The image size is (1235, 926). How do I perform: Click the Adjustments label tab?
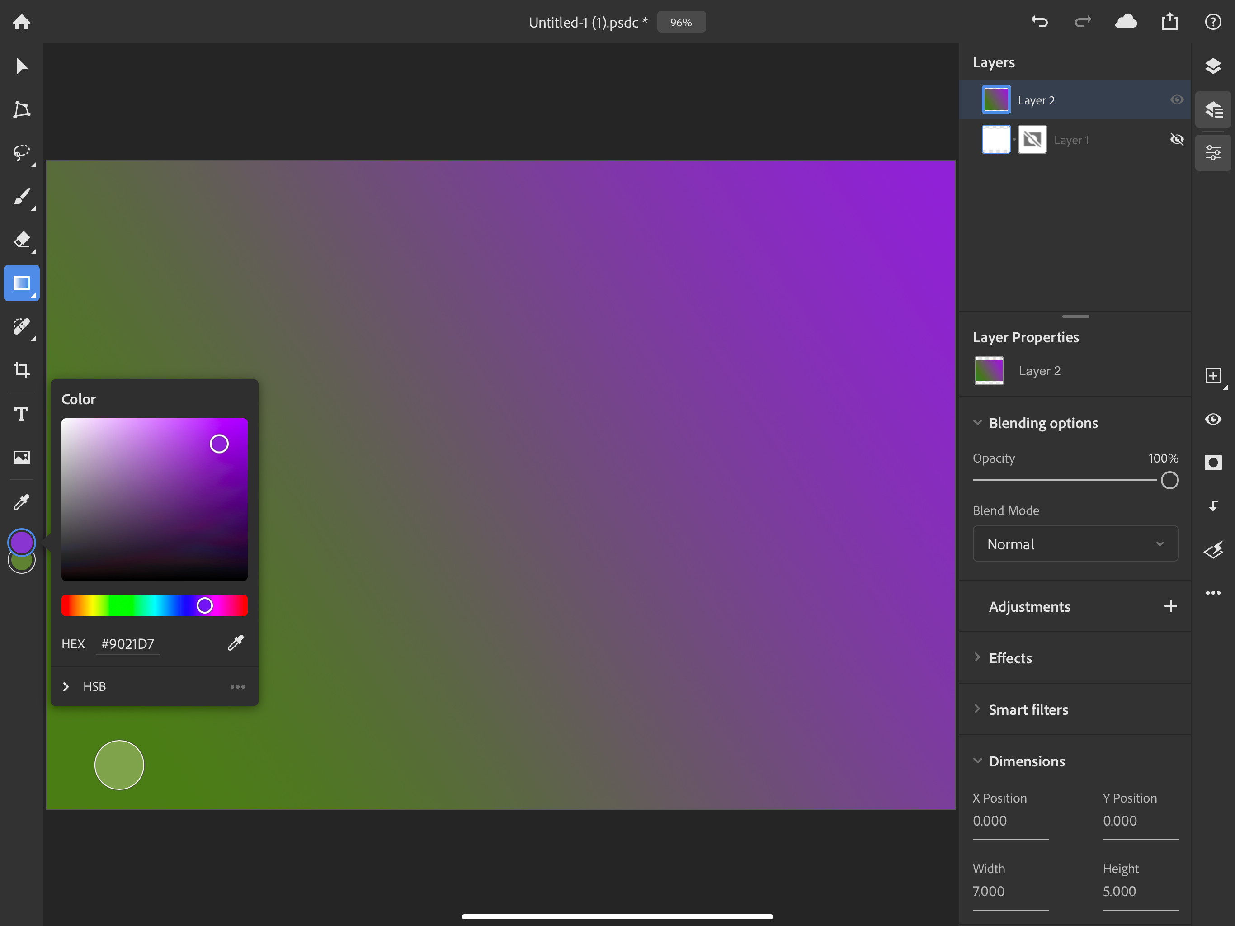(x=1029, y=607)
